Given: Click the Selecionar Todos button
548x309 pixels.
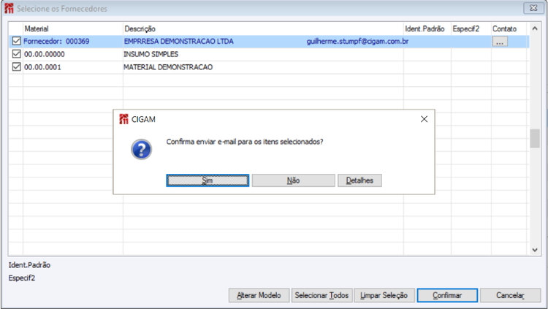Looking at the screenshot, I should tap(321, 295).
